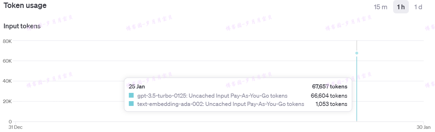Select the 15 m interval option

(x=380, y=7)
